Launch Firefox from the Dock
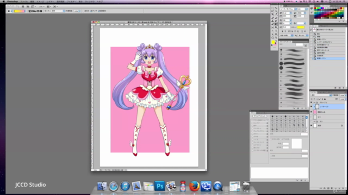This screenshot has height=195, width=348. [x=194, y=186]
